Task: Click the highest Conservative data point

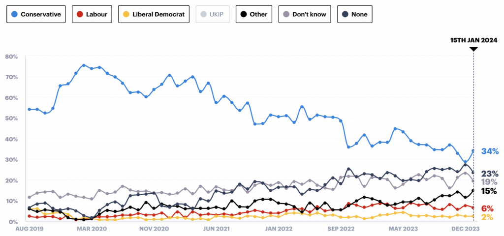Action: (x=84, y=65)
